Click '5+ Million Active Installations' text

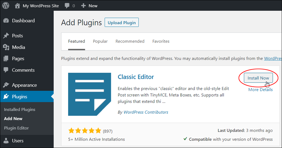point(96,139)
